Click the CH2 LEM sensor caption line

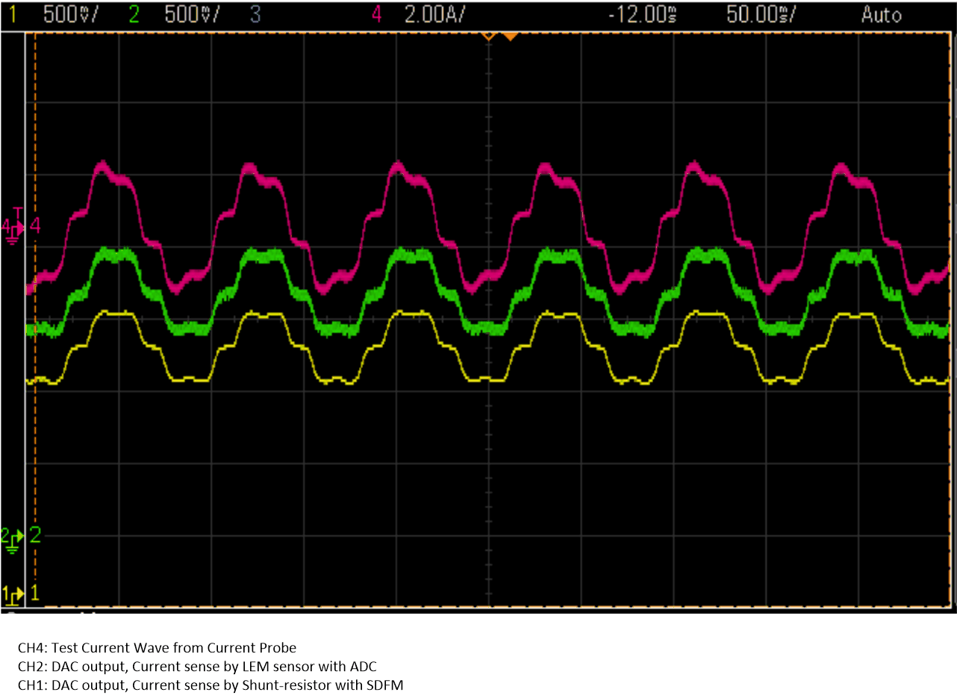coord(197,666)
